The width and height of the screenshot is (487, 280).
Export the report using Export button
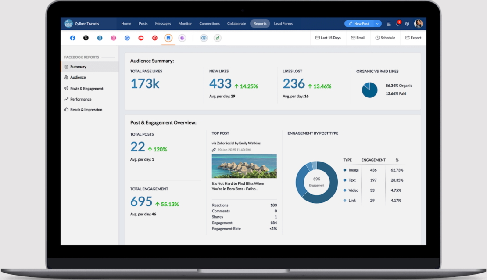413,38
